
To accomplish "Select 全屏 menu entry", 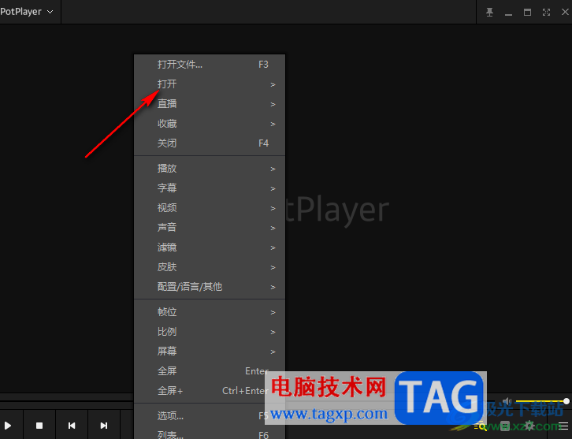I will click(210, 371).
